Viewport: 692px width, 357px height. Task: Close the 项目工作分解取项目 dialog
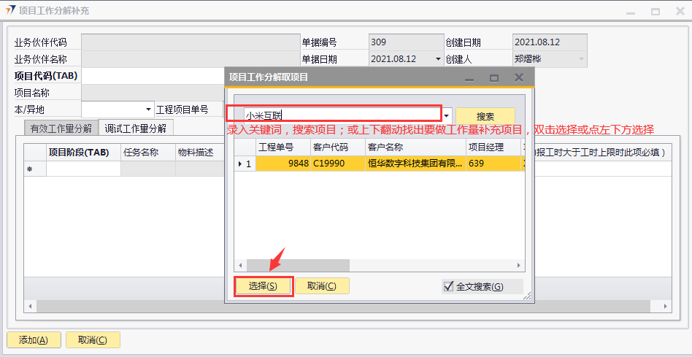[519, 77]
